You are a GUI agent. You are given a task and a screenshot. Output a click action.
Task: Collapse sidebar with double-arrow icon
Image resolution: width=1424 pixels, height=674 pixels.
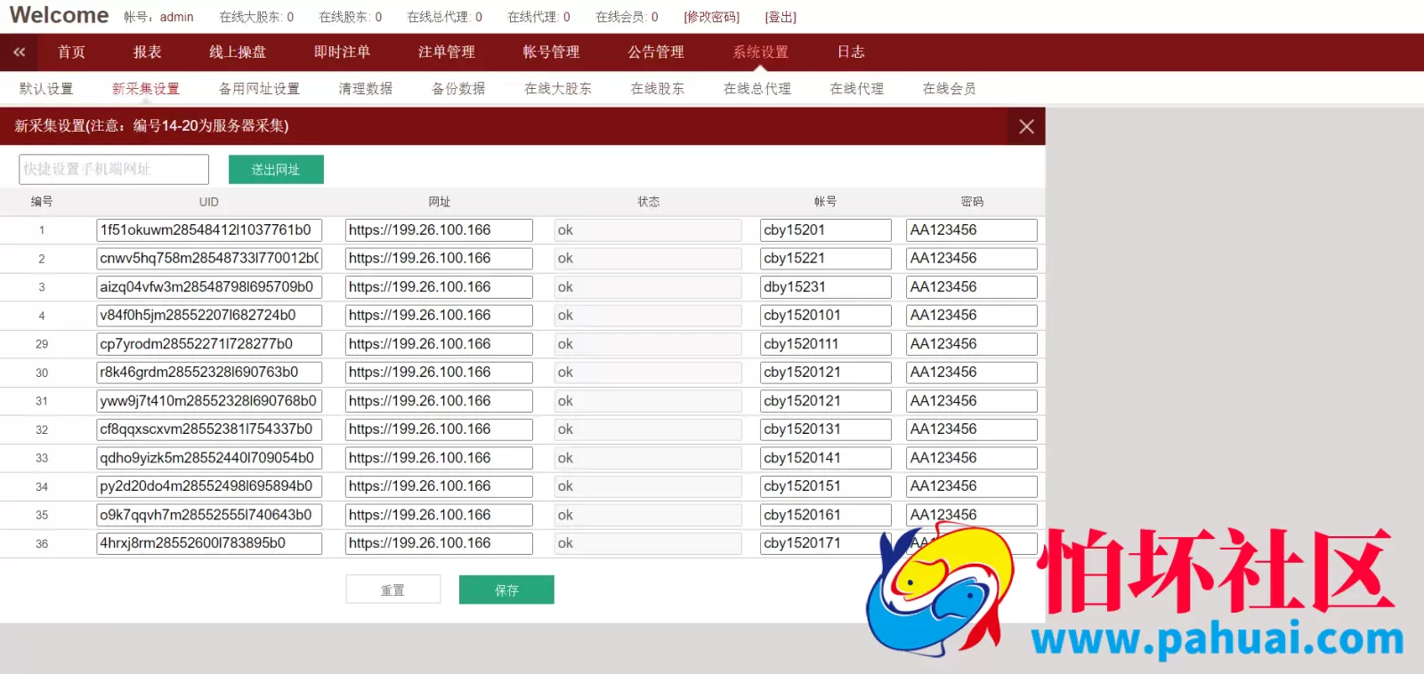click(19, 52)
